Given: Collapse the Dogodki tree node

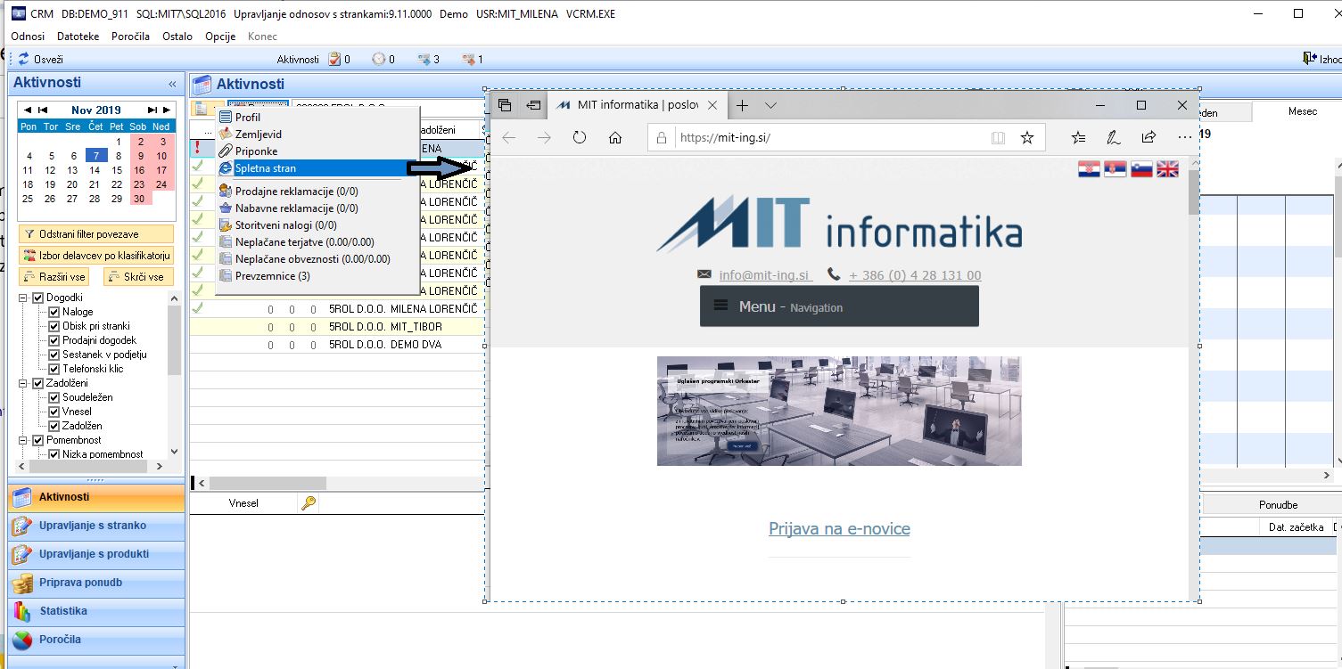Looking at the screenshot, I should click(24, 298).
